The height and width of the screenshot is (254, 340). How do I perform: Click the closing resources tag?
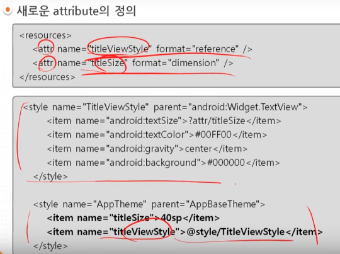click(x=47, y=77)
